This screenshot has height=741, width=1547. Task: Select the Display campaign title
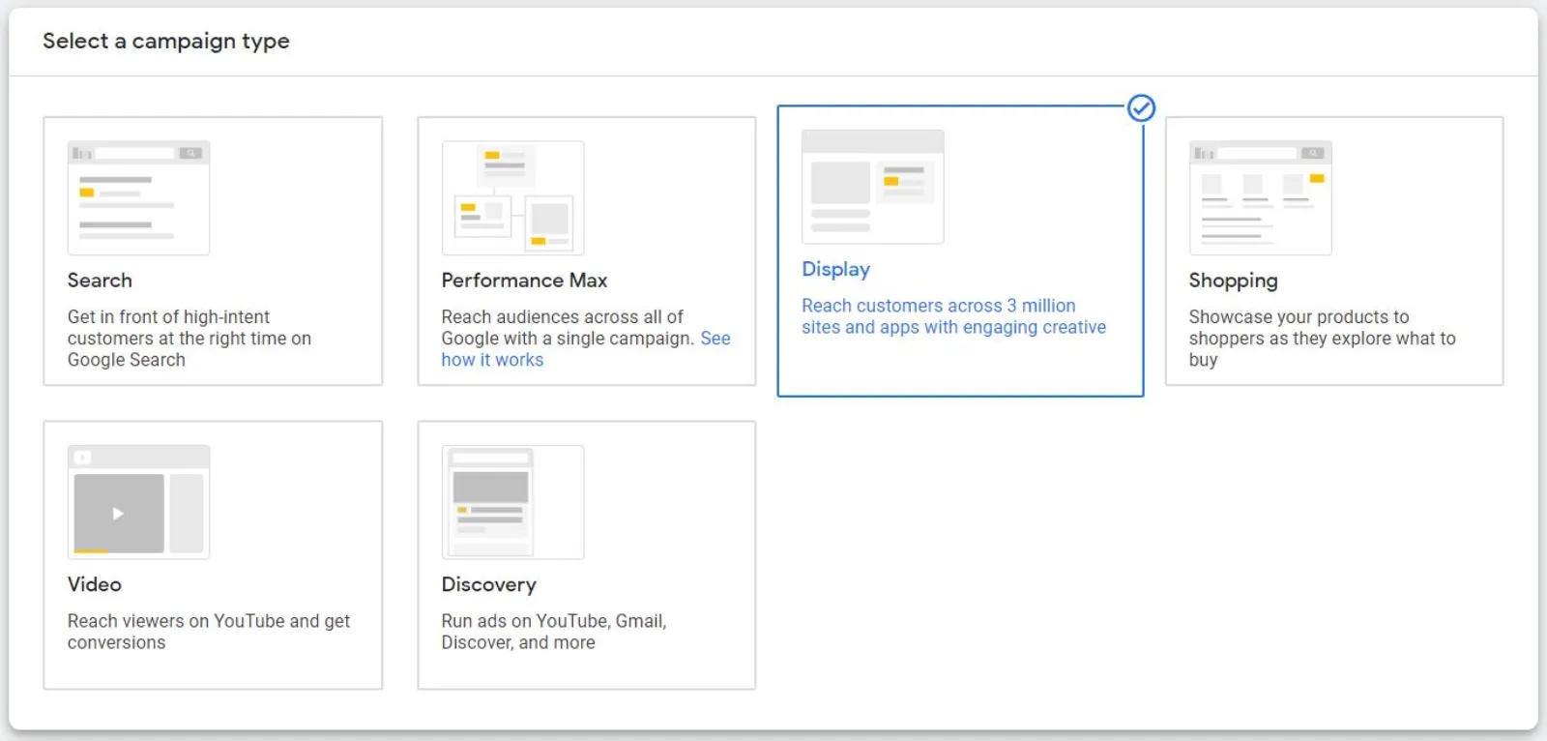click(835, 270)
